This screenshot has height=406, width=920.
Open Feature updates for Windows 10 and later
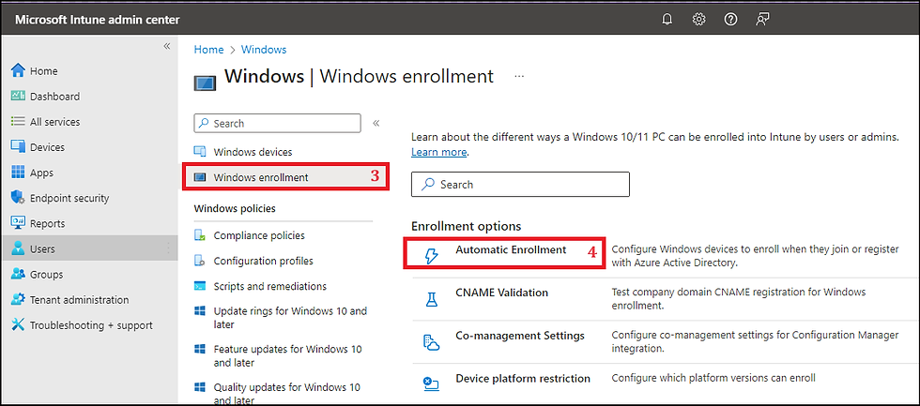click(288, 355)
